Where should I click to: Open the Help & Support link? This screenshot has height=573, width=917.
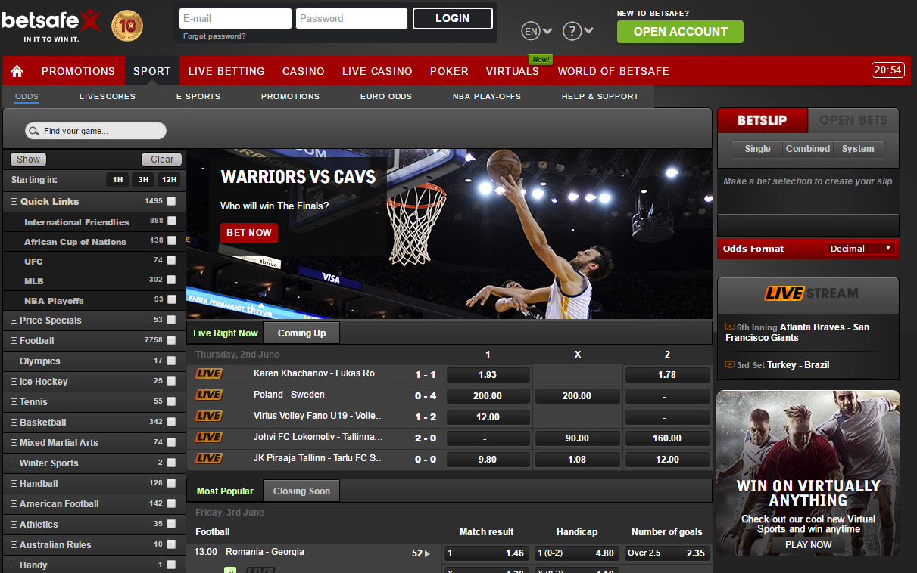(600, 97)
